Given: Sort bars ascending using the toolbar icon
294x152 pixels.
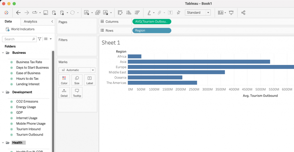Looking at the screenshot, I should point(129,13).
